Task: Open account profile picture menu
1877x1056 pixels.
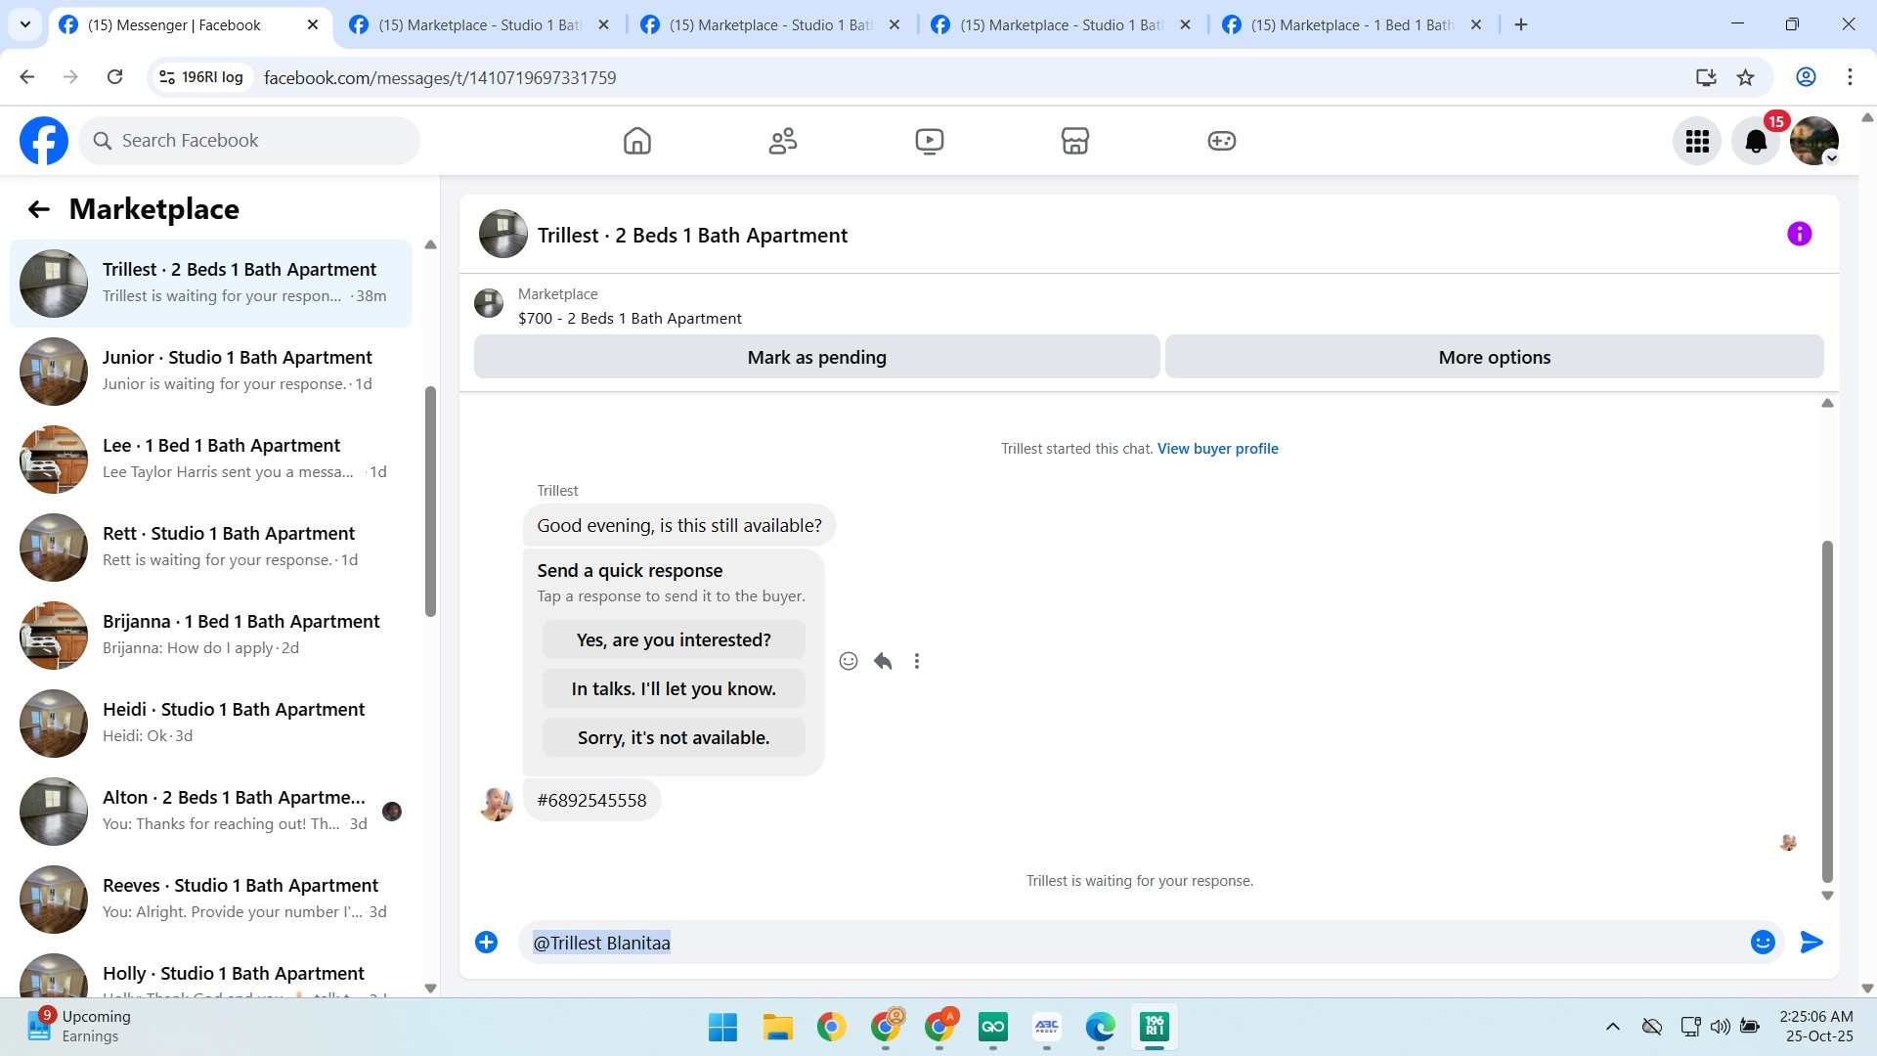Action: click(x=1814, y=142)
